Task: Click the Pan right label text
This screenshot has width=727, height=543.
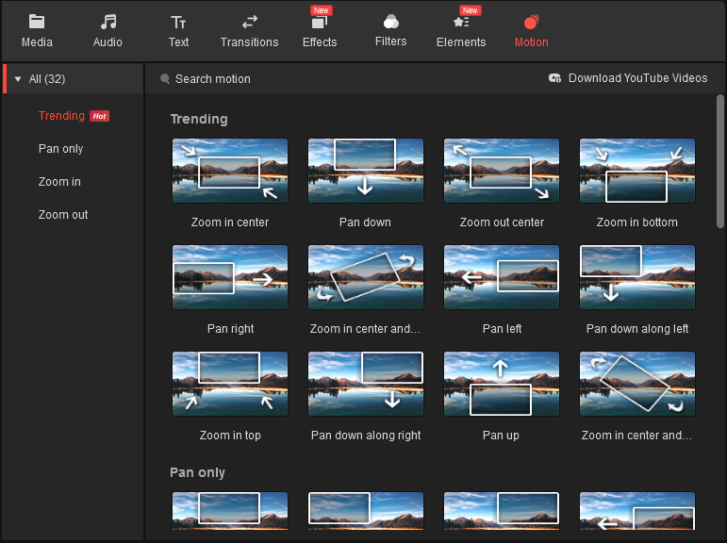Action: point(230,329)
